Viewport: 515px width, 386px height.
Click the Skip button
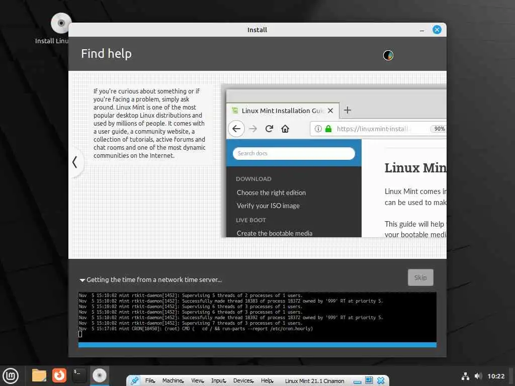tap(420, 277)
